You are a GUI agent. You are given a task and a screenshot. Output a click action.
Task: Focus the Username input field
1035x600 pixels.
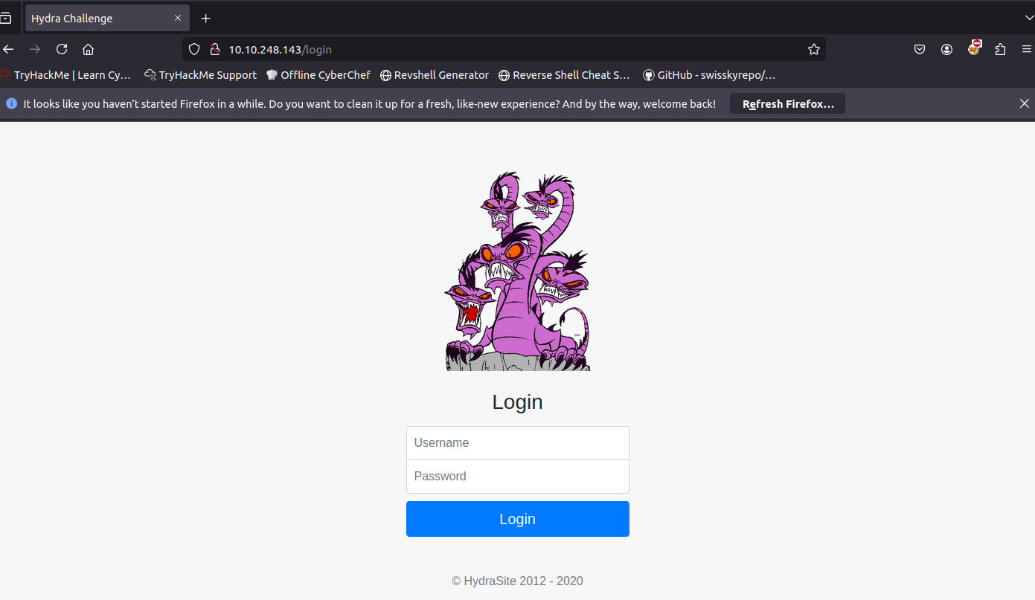pyautogui.click(x=518, y=443)
